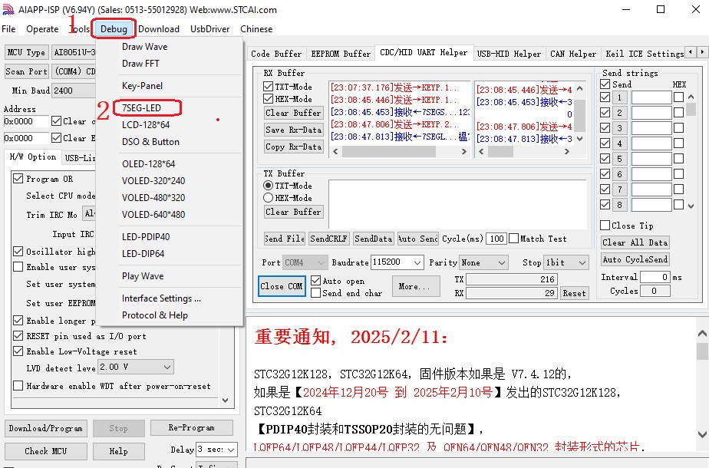Open Key-Panel from the menu
709x468 pixels.
(x=142, y=86)
